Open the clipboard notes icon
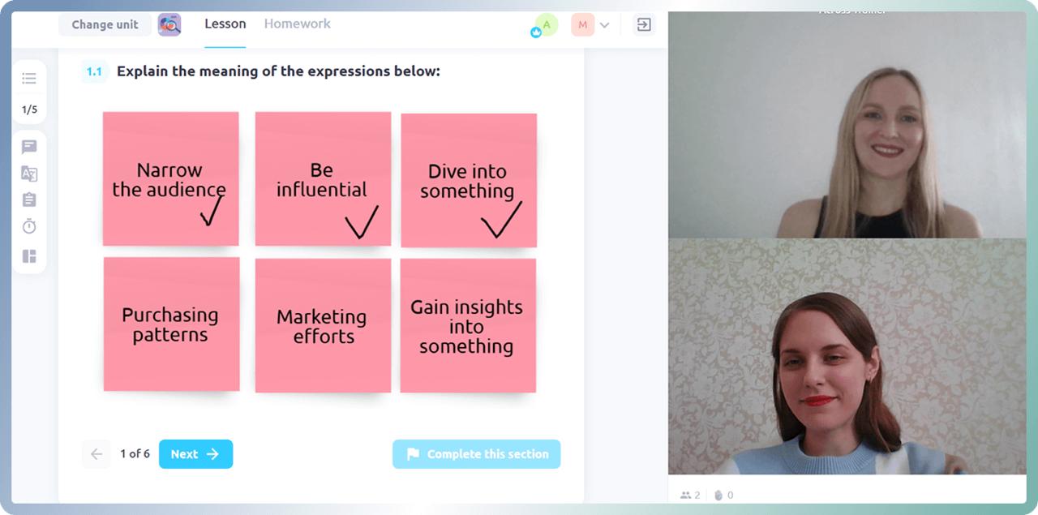1038x515 pixels. (x=29, y=200)
